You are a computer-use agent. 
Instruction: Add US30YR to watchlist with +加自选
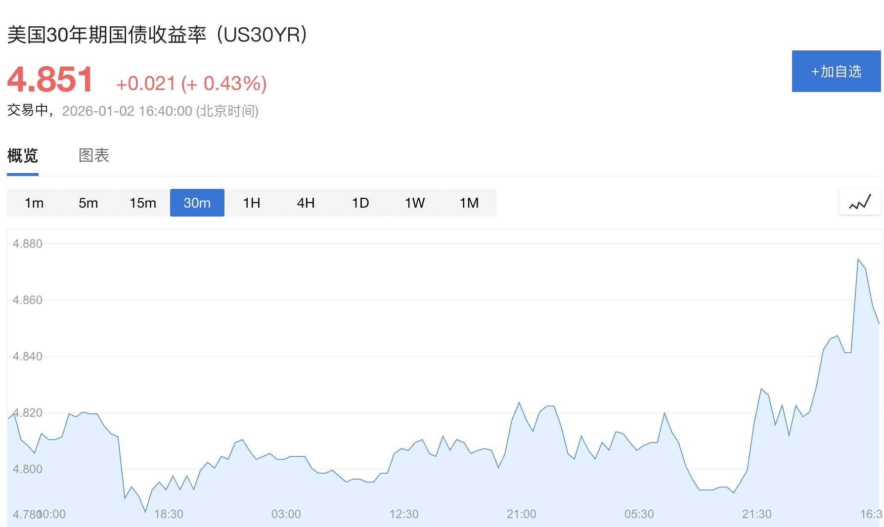(836, 71)
